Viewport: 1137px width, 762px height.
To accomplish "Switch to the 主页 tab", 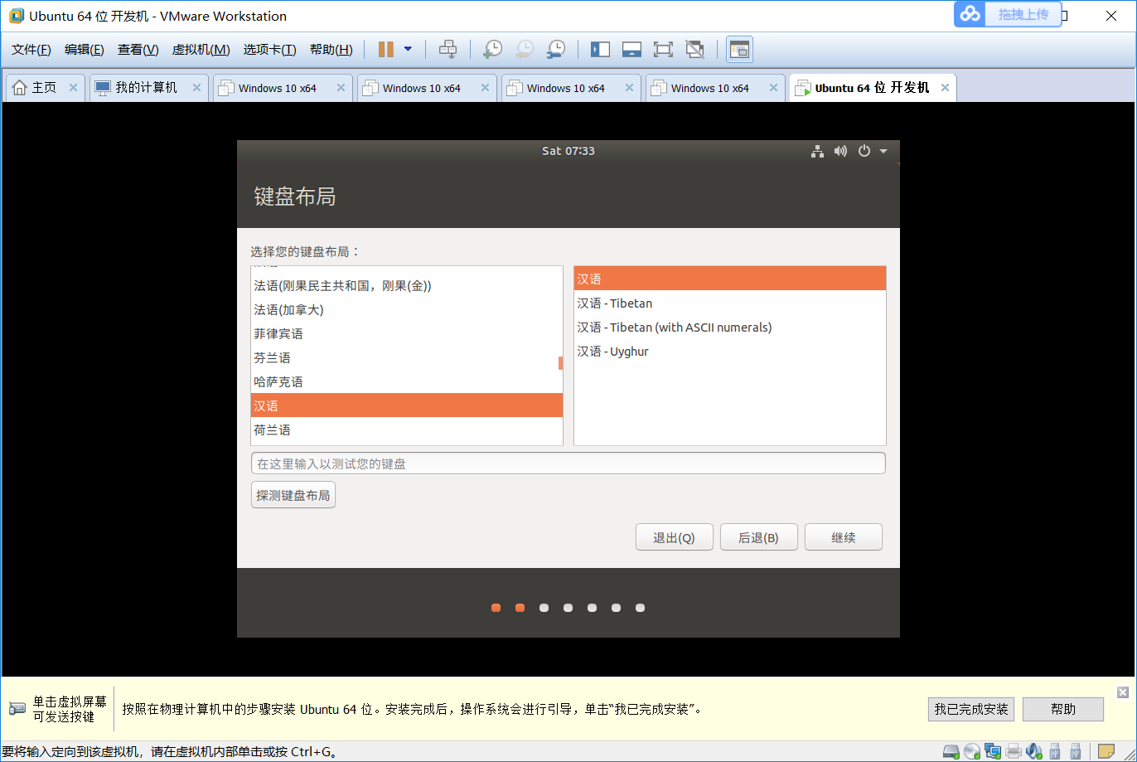I will click(45, 88).
